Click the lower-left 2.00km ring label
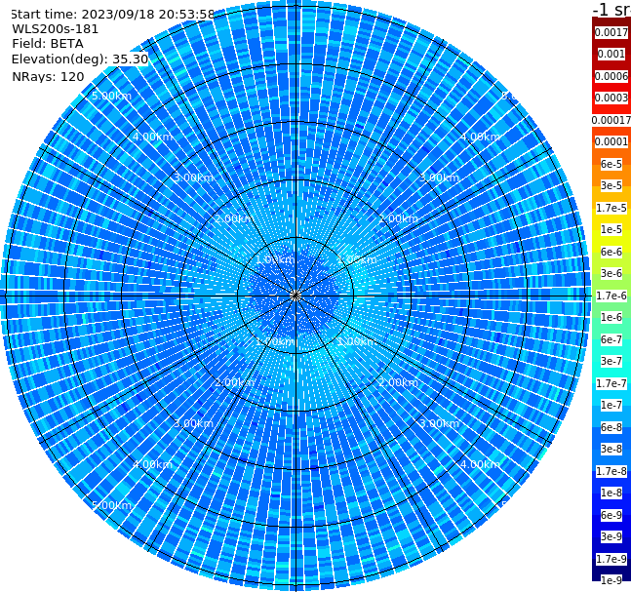This screenshot has width=631, height=592. (x=235, y=382)
